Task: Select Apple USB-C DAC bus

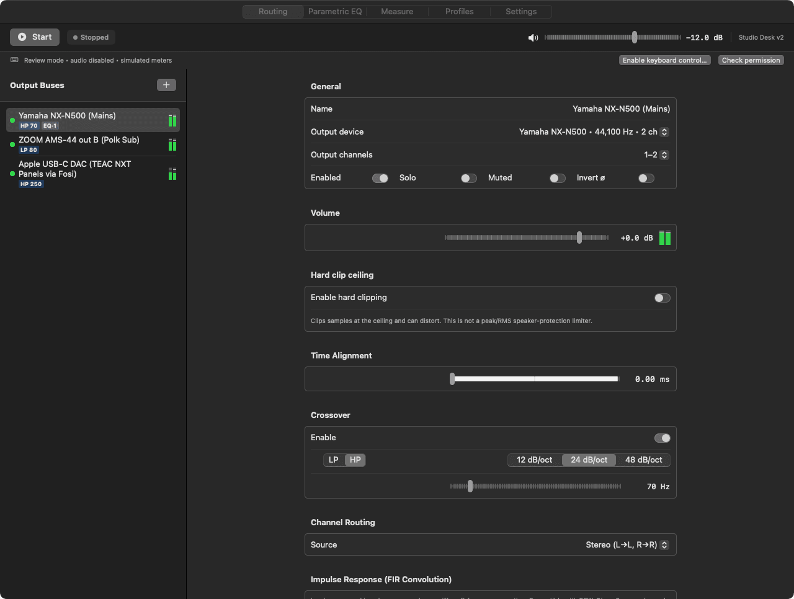Action: point(93,174)
